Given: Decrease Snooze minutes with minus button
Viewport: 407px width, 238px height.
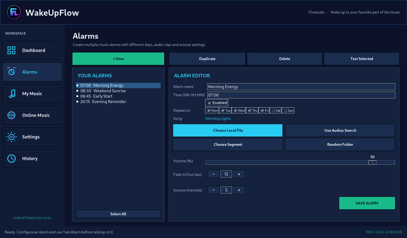Looking at the screenshot, I should pyautogui.click(x=214, y=190).
